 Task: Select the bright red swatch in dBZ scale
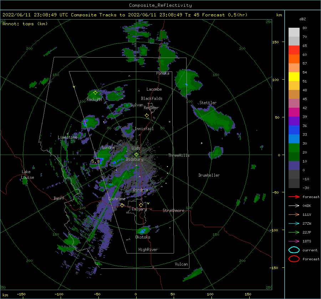pyautogui.click(x=294, y=50)
